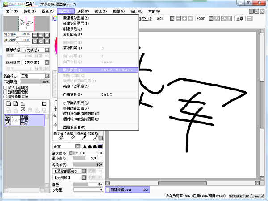The image size is (268, 201).
Task: Select the 和纸笔 brush tool
Action: (x=81, y=135)
